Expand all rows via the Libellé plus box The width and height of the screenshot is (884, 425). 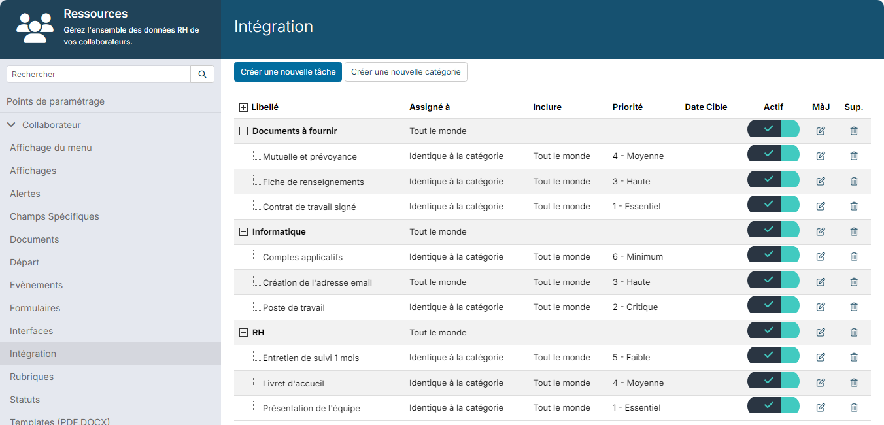click(x=243, y=107)
